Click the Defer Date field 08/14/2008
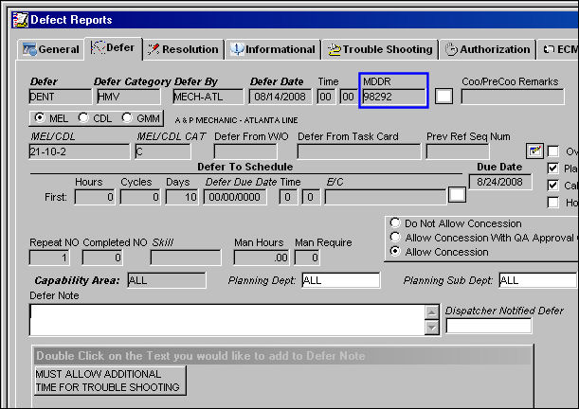Viewport: 579px width, 409px height. (280, 97)
